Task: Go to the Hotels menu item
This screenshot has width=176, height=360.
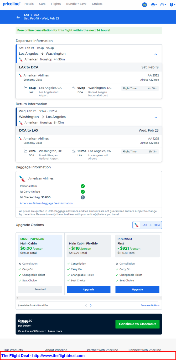Action: [29, 4]
